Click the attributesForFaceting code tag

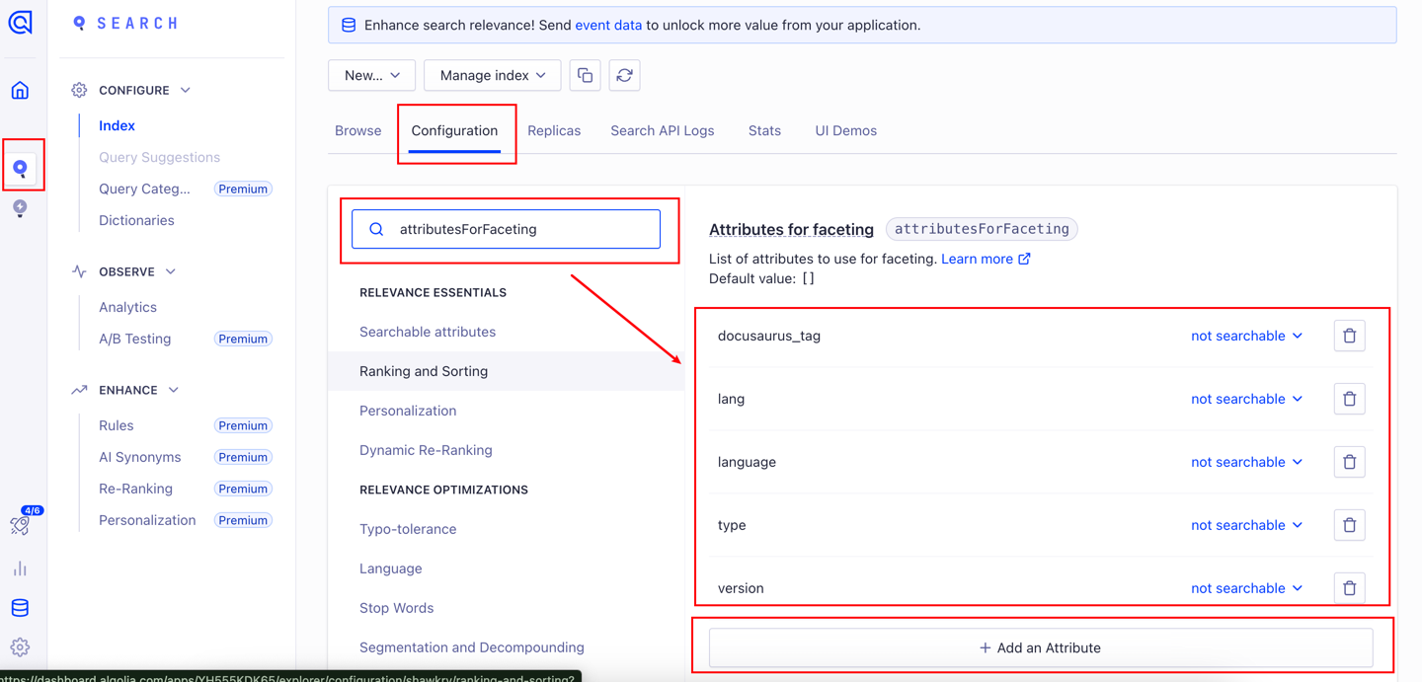click(982, 229)
